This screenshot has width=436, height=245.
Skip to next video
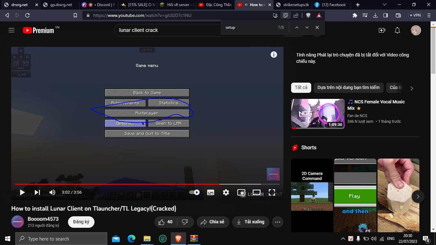pyautogui.click(x=37, y=192)
